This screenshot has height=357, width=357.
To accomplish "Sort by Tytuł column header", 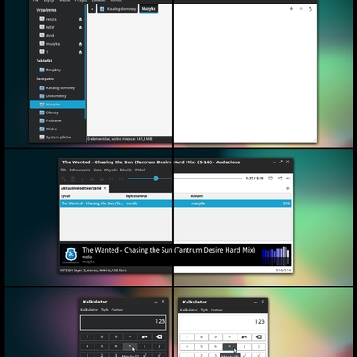I will pyautogui.click(x=65, y=196).
